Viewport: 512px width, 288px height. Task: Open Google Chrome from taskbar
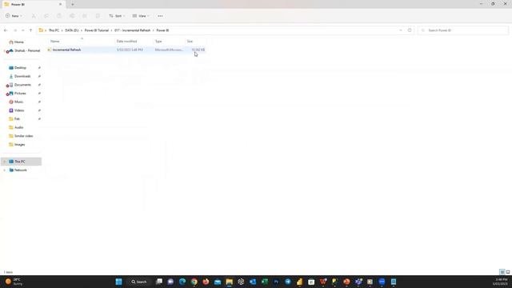194,282
